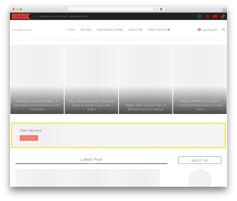Open the Pinterest social icon
Viewport: 237px width, 201px height.
click(x=207, y=16)
